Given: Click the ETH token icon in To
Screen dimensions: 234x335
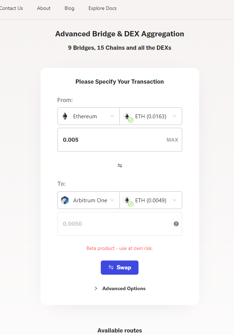Looking at the screenshot, I should (x=127, y=200).
